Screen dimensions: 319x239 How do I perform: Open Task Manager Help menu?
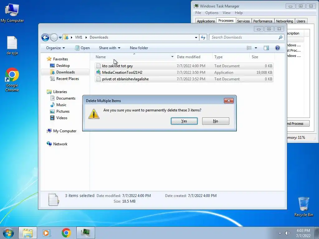(x=239, y=13)
